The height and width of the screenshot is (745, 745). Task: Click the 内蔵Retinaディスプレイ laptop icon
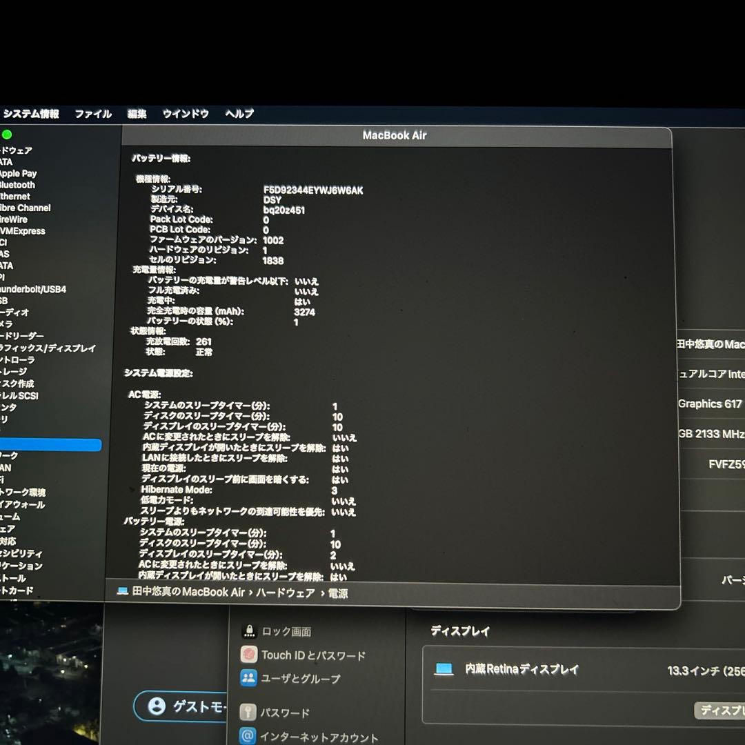click(x=444, y=669)
